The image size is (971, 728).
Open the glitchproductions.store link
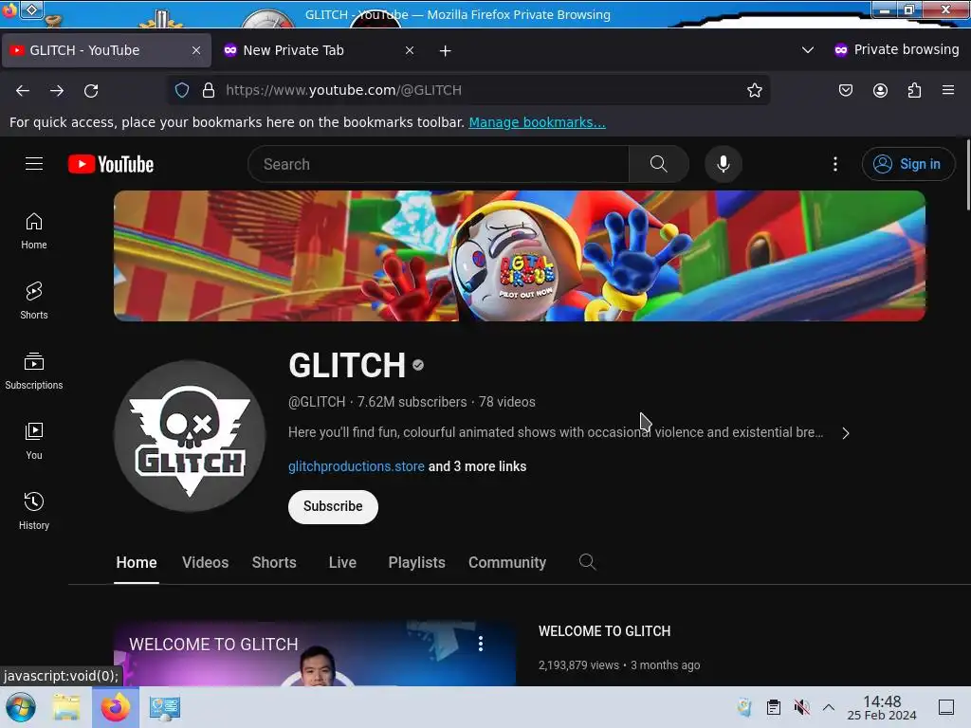(x=357, y=466)
